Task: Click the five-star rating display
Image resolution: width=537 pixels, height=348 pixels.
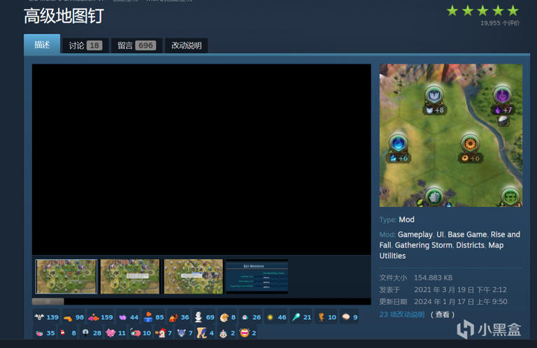Action: tap(482, 11)
